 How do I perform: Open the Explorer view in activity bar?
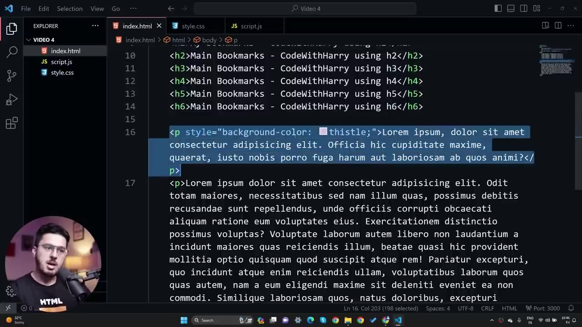[12, 29]
